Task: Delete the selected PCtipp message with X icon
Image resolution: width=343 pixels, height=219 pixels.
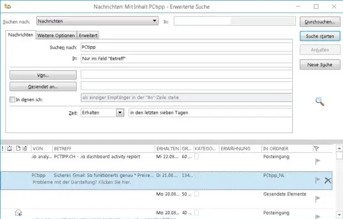Action: (328, 180)
